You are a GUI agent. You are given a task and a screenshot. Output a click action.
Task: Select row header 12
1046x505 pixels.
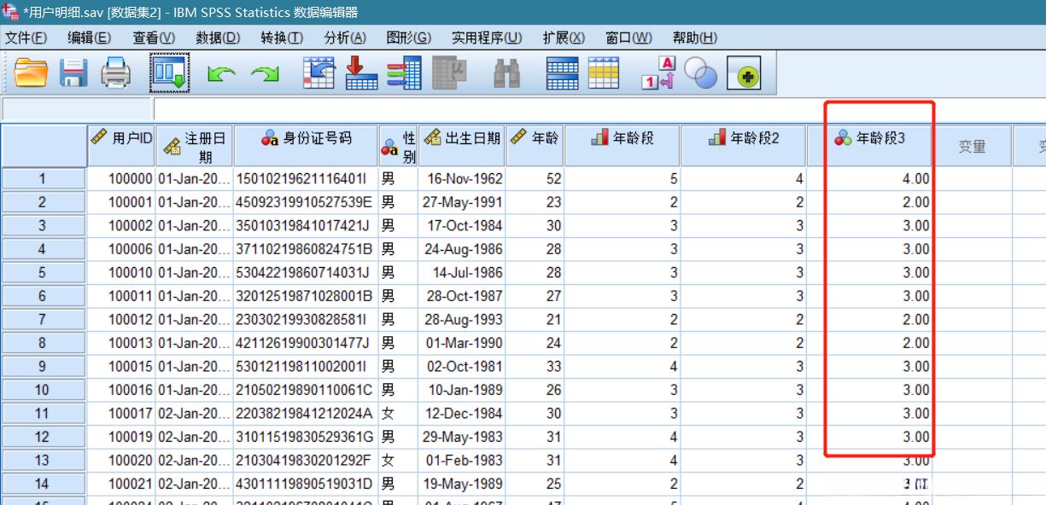(43, 437)
